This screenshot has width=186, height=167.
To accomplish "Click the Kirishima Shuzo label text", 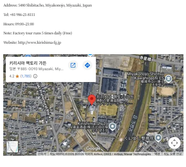I will (x=93, y=124).
